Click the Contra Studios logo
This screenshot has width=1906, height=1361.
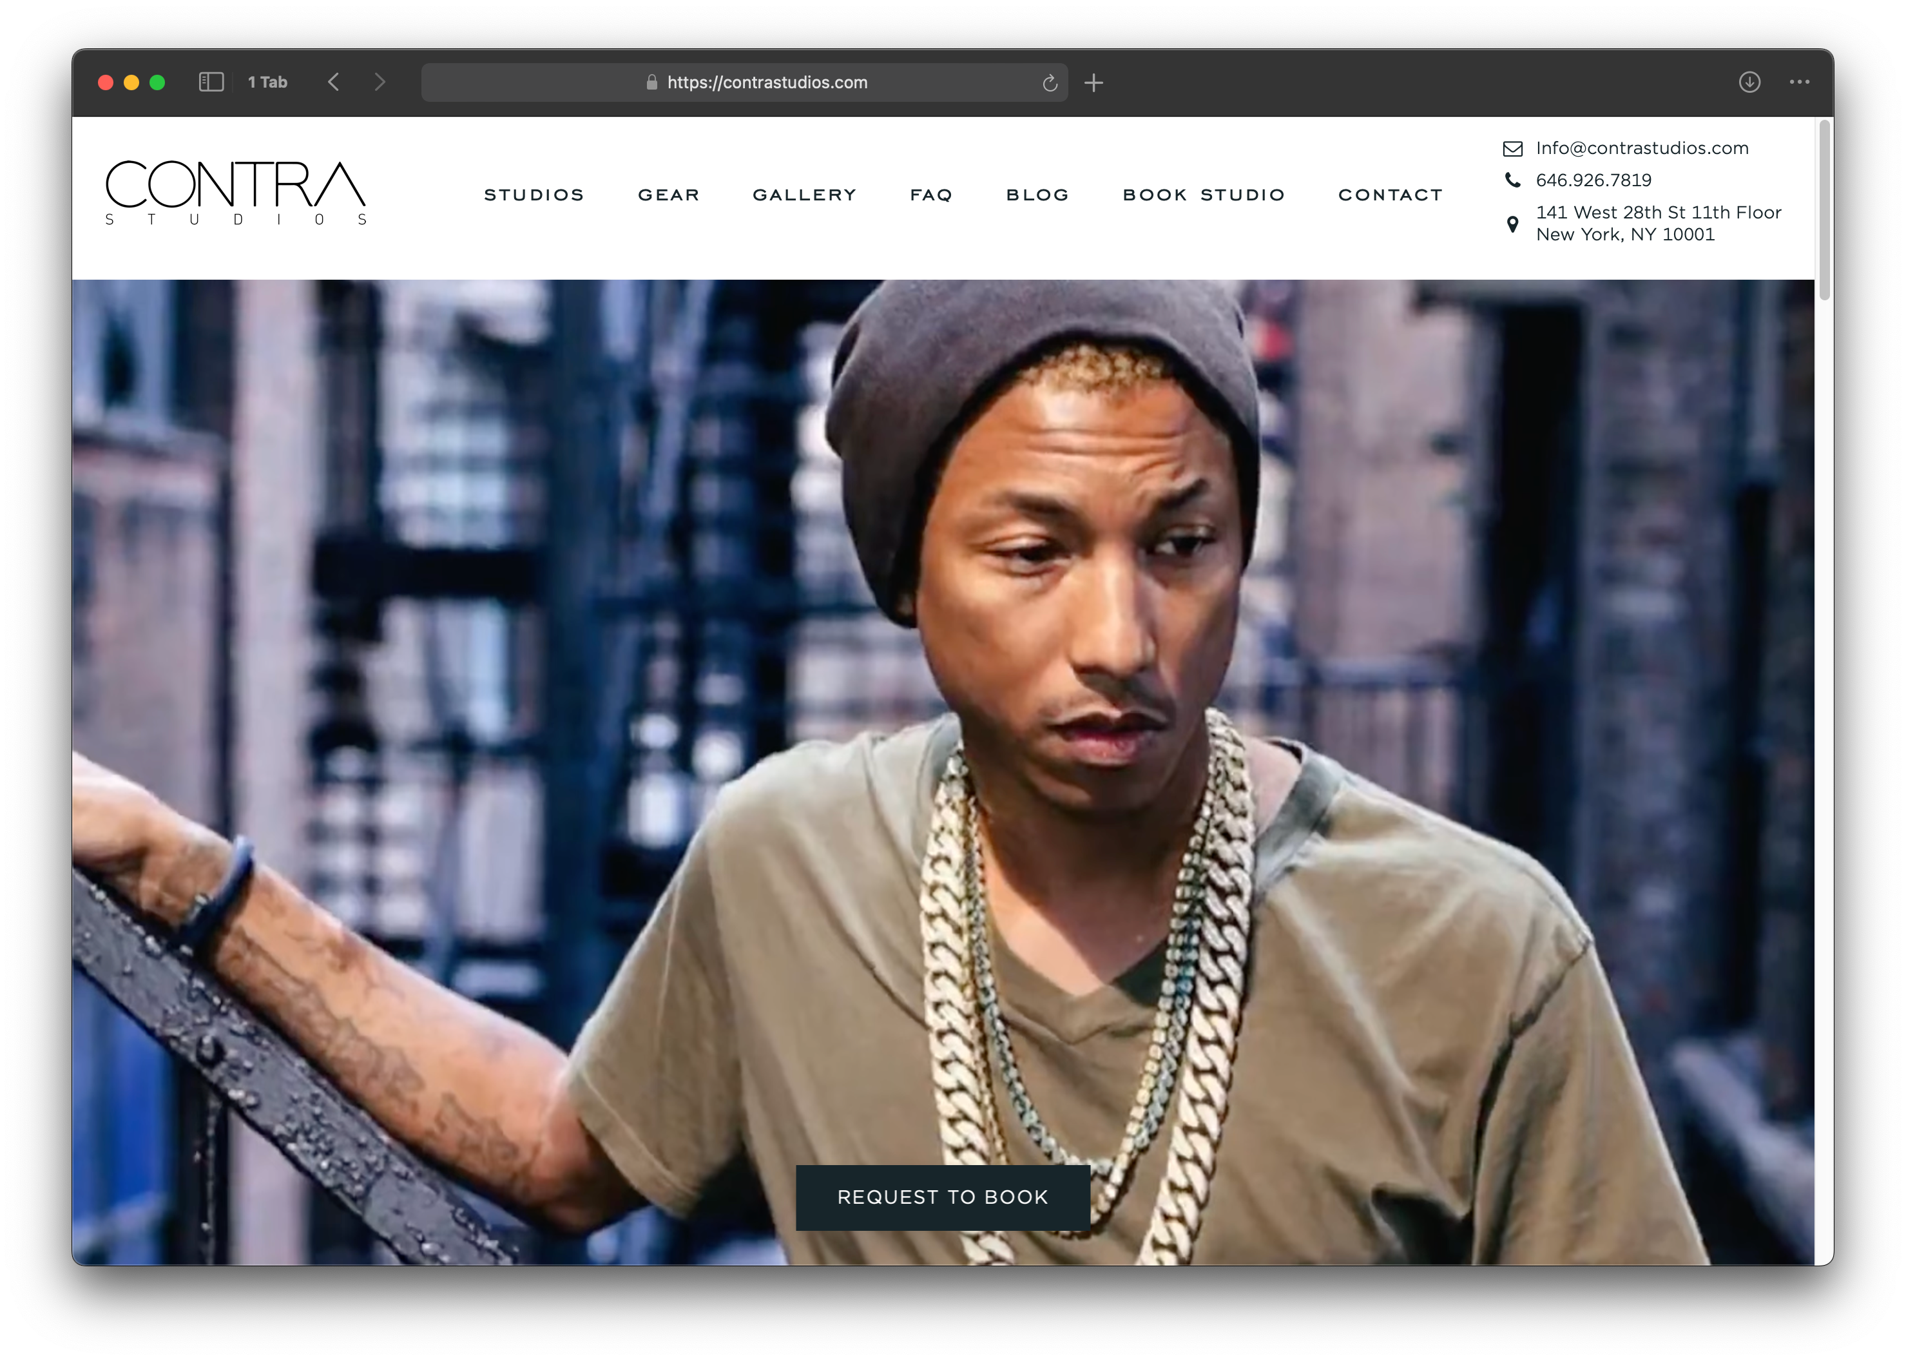point(236,193)
